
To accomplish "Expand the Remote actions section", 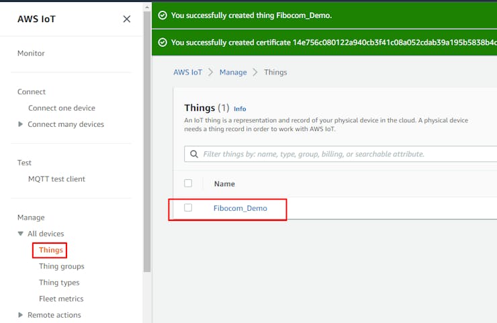I will tap(21, 315).
